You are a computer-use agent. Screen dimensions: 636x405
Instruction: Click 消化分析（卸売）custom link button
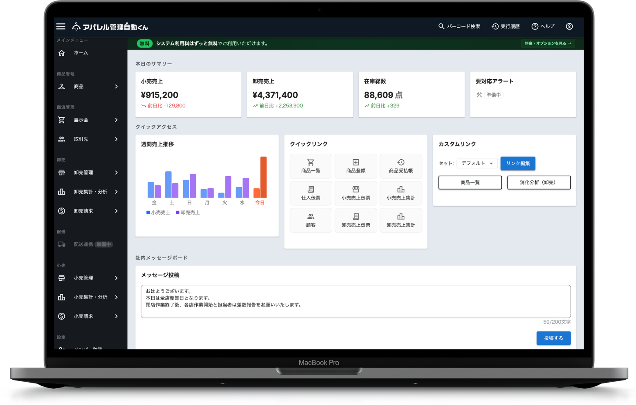coord(539,183)
